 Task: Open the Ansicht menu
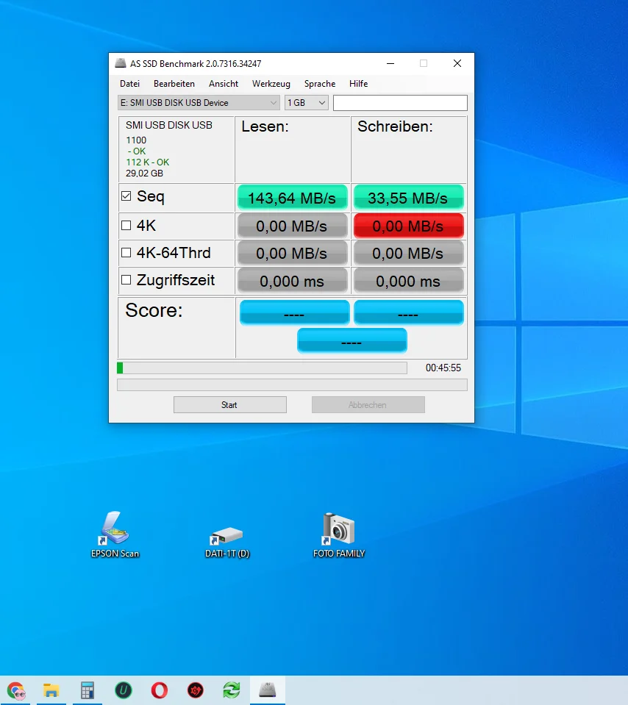tap(223, 84)
